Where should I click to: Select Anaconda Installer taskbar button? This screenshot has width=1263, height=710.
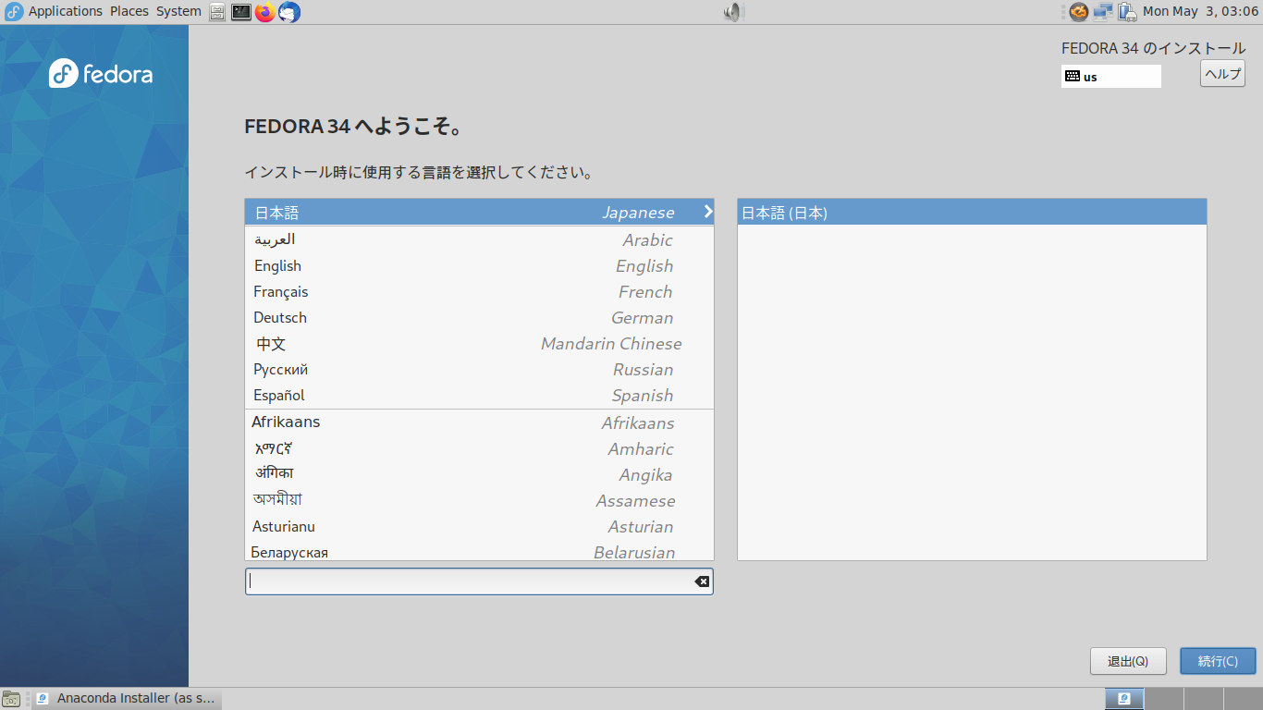click(127, 698)
